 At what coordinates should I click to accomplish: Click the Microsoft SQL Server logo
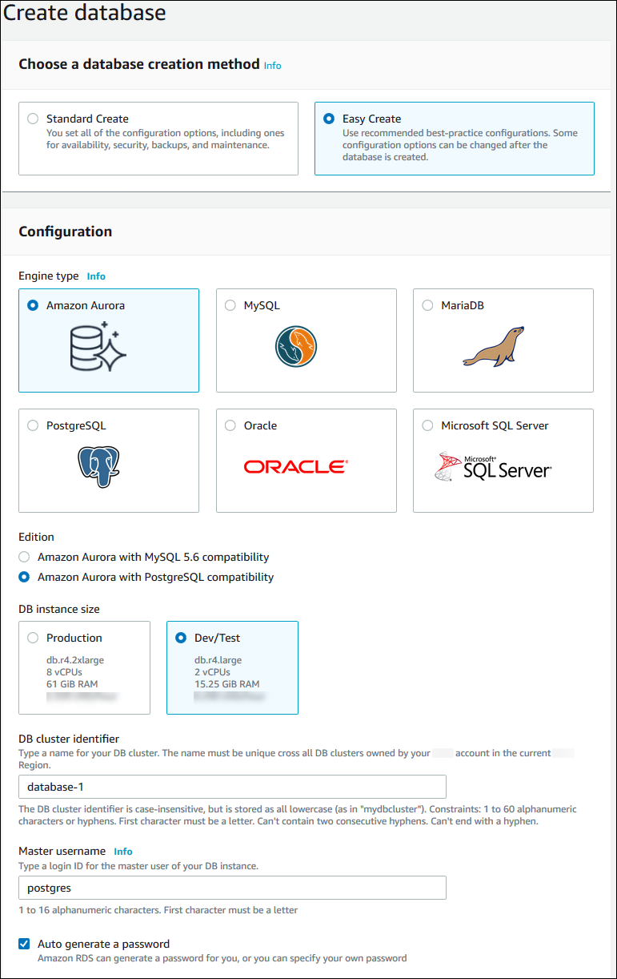493,466
